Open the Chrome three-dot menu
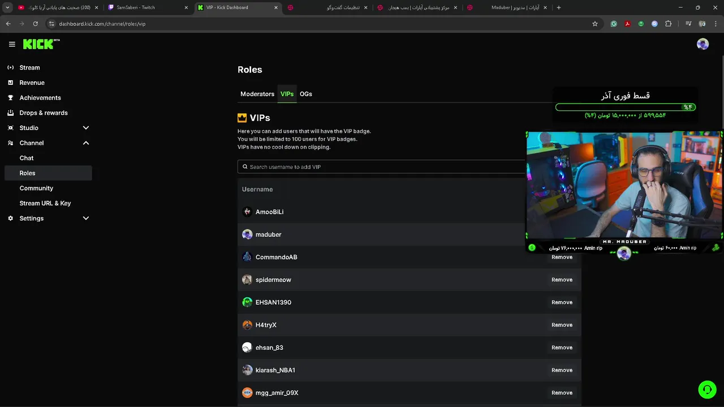Screen dimensions: 724x407 [716, 24]
